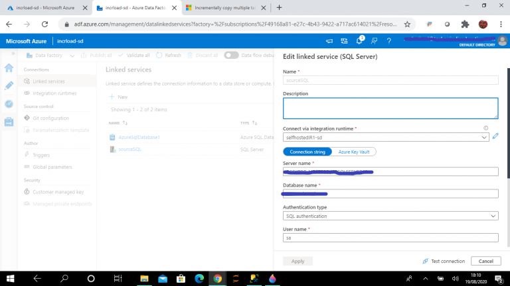Open integration runtime dropdown
The width and height of the screenshot is (510, 286).
(386, 138)
